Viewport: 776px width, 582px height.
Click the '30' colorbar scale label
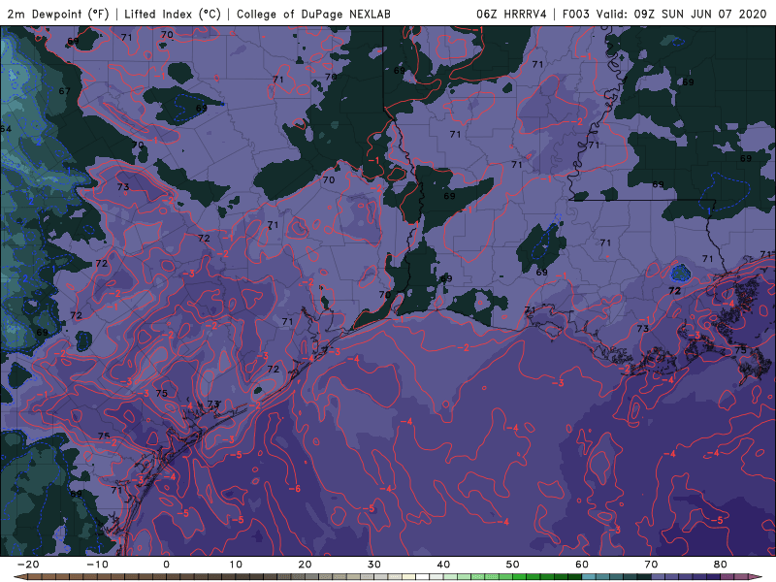(374, 565)
